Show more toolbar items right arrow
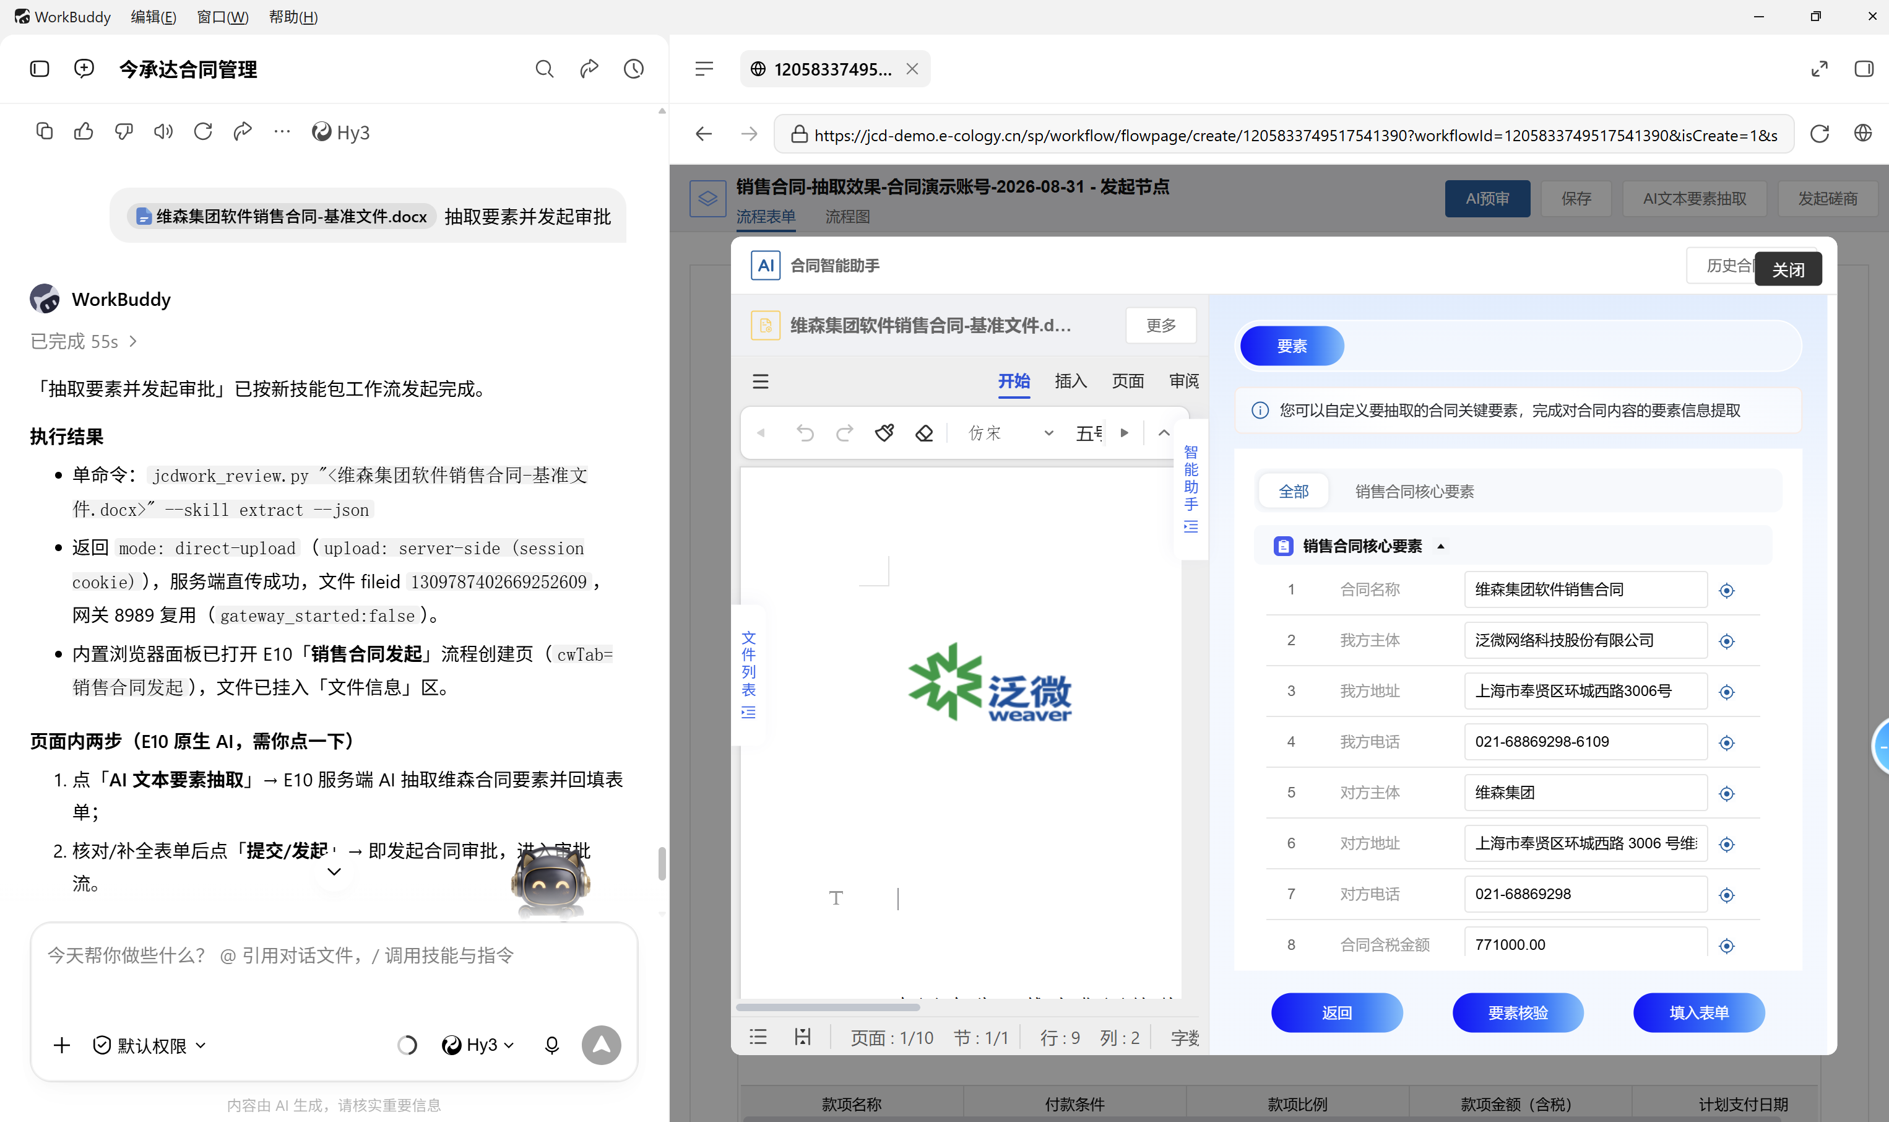The image size is (1889, 1122). tap(1125, 432)
